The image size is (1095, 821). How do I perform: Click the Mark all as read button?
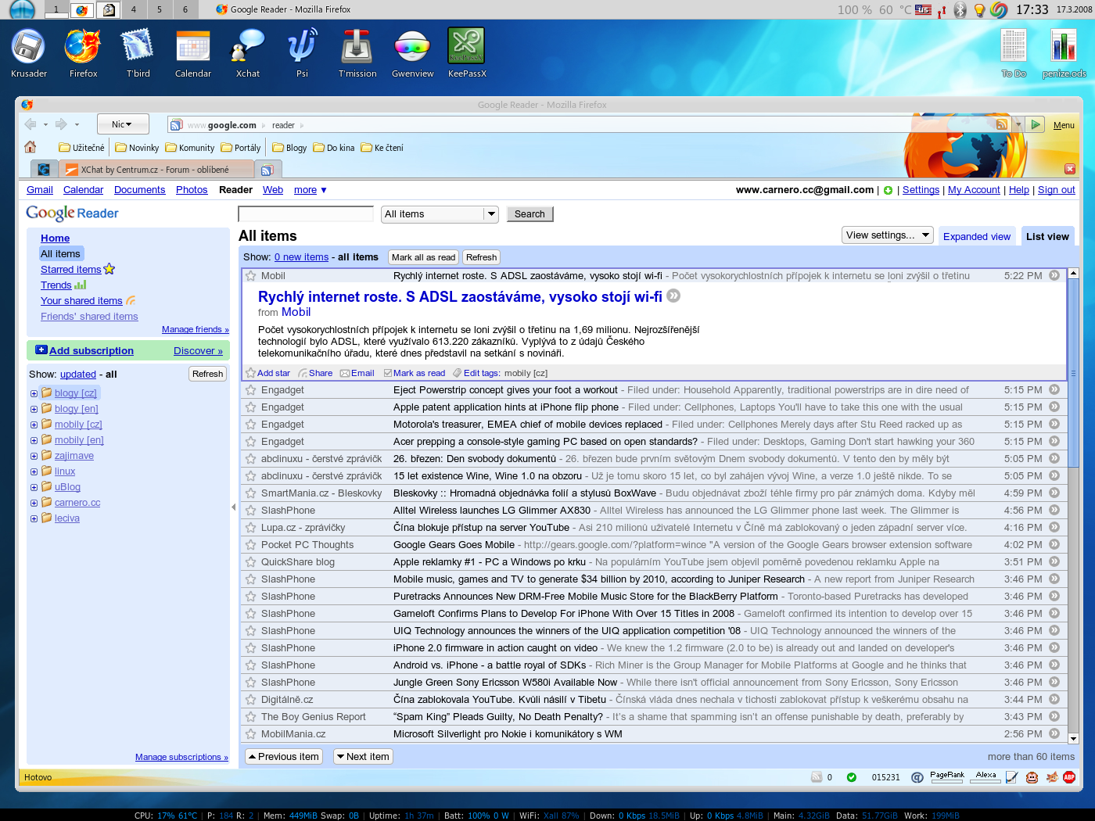[423, 257]
